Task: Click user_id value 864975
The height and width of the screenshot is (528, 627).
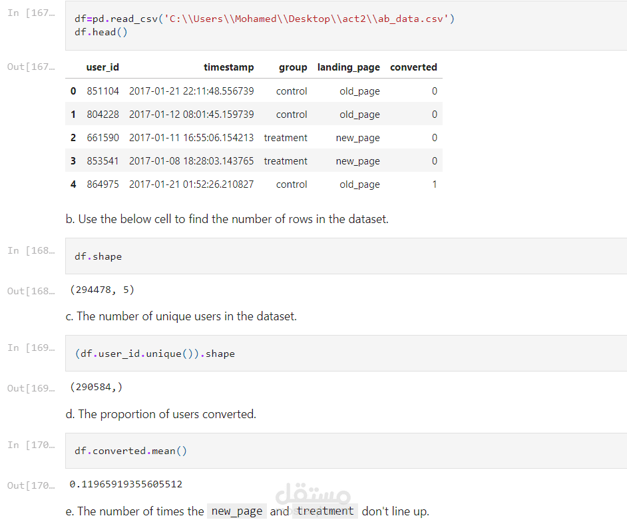Action: click(103, 184)
